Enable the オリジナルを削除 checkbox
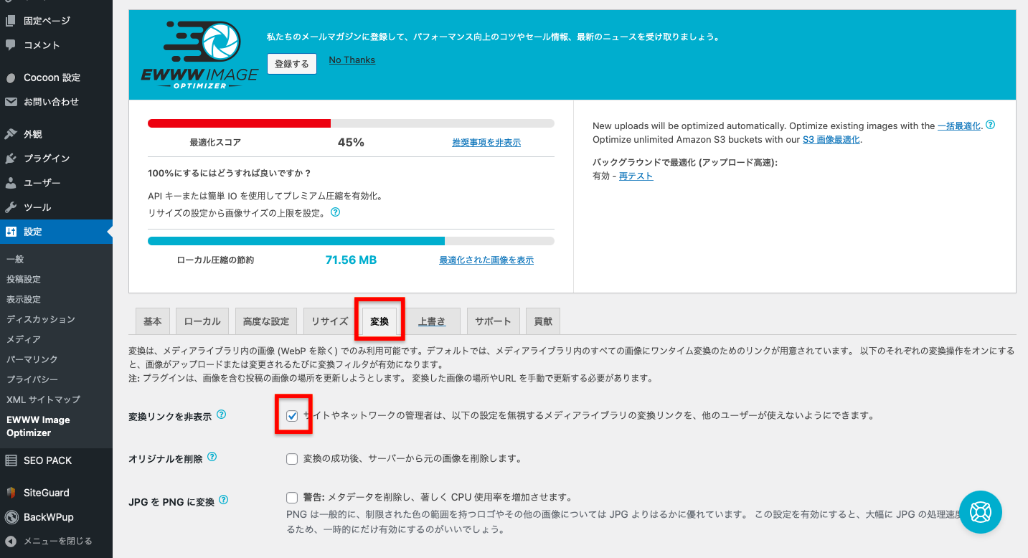Image resolution: width=1028 pixels, height=558 pixels. click(x=292, y=459)
